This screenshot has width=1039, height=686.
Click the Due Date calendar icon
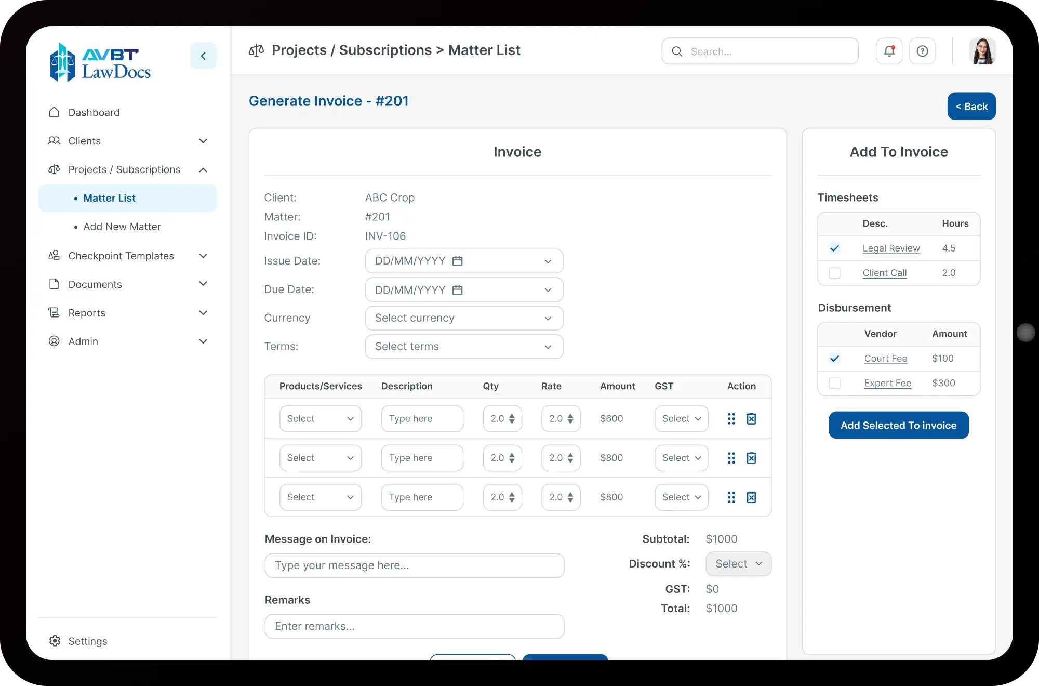tap(457, 290)
